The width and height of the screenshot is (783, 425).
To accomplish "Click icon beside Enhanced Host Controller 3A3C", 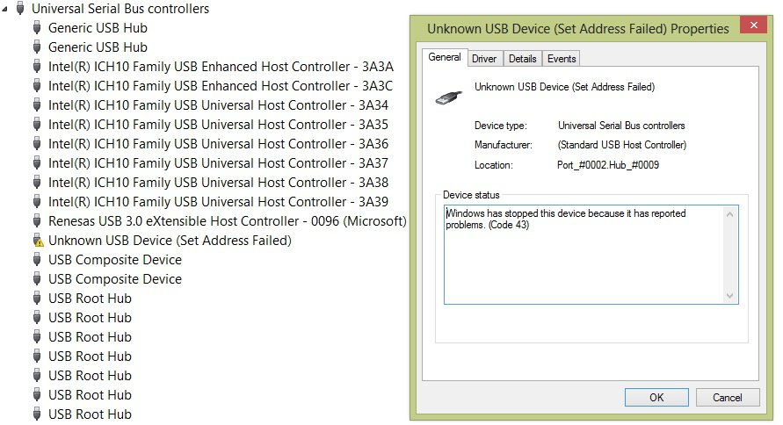I will click(36, 86).
